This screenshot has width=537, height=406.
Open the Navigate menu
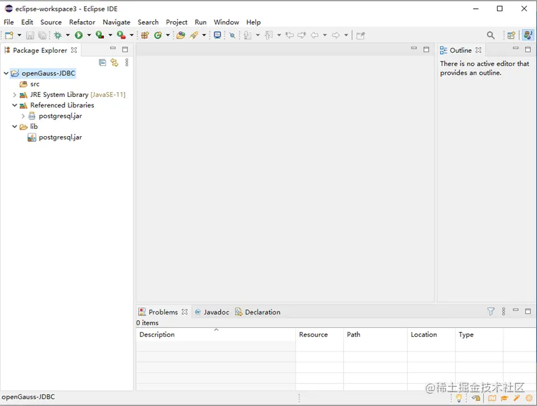point(116,22)
